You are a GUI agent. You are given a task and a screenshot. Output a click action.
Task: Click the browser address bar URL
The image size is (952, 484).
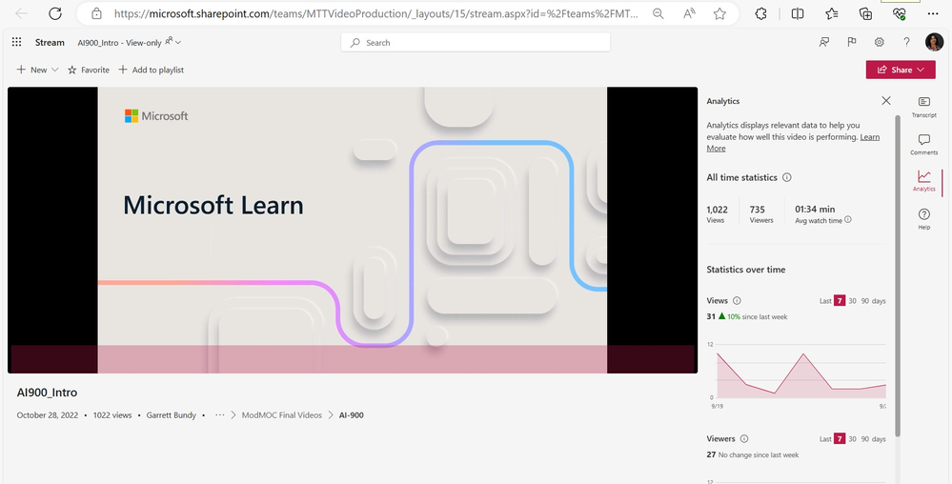point(375,13)
